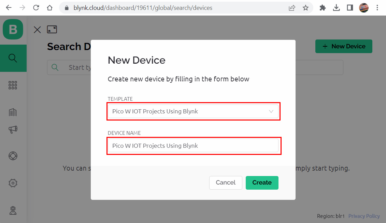
Task: Open the settings gear in sidebar
Action: (x=13, y=183)
